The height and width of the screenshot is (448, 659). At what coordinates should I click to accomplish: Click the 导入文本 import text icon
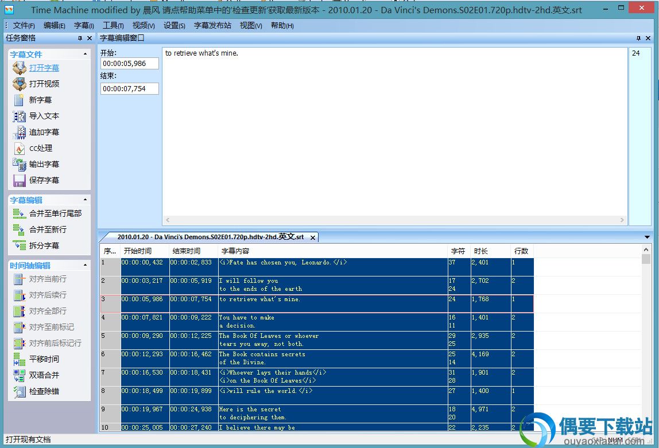pos(20,116)
